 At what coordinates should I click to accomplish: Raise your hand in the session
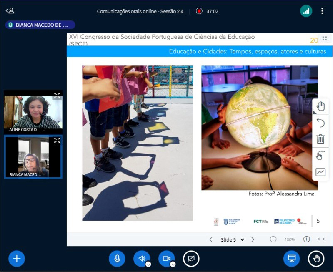(x=316, y=259)
